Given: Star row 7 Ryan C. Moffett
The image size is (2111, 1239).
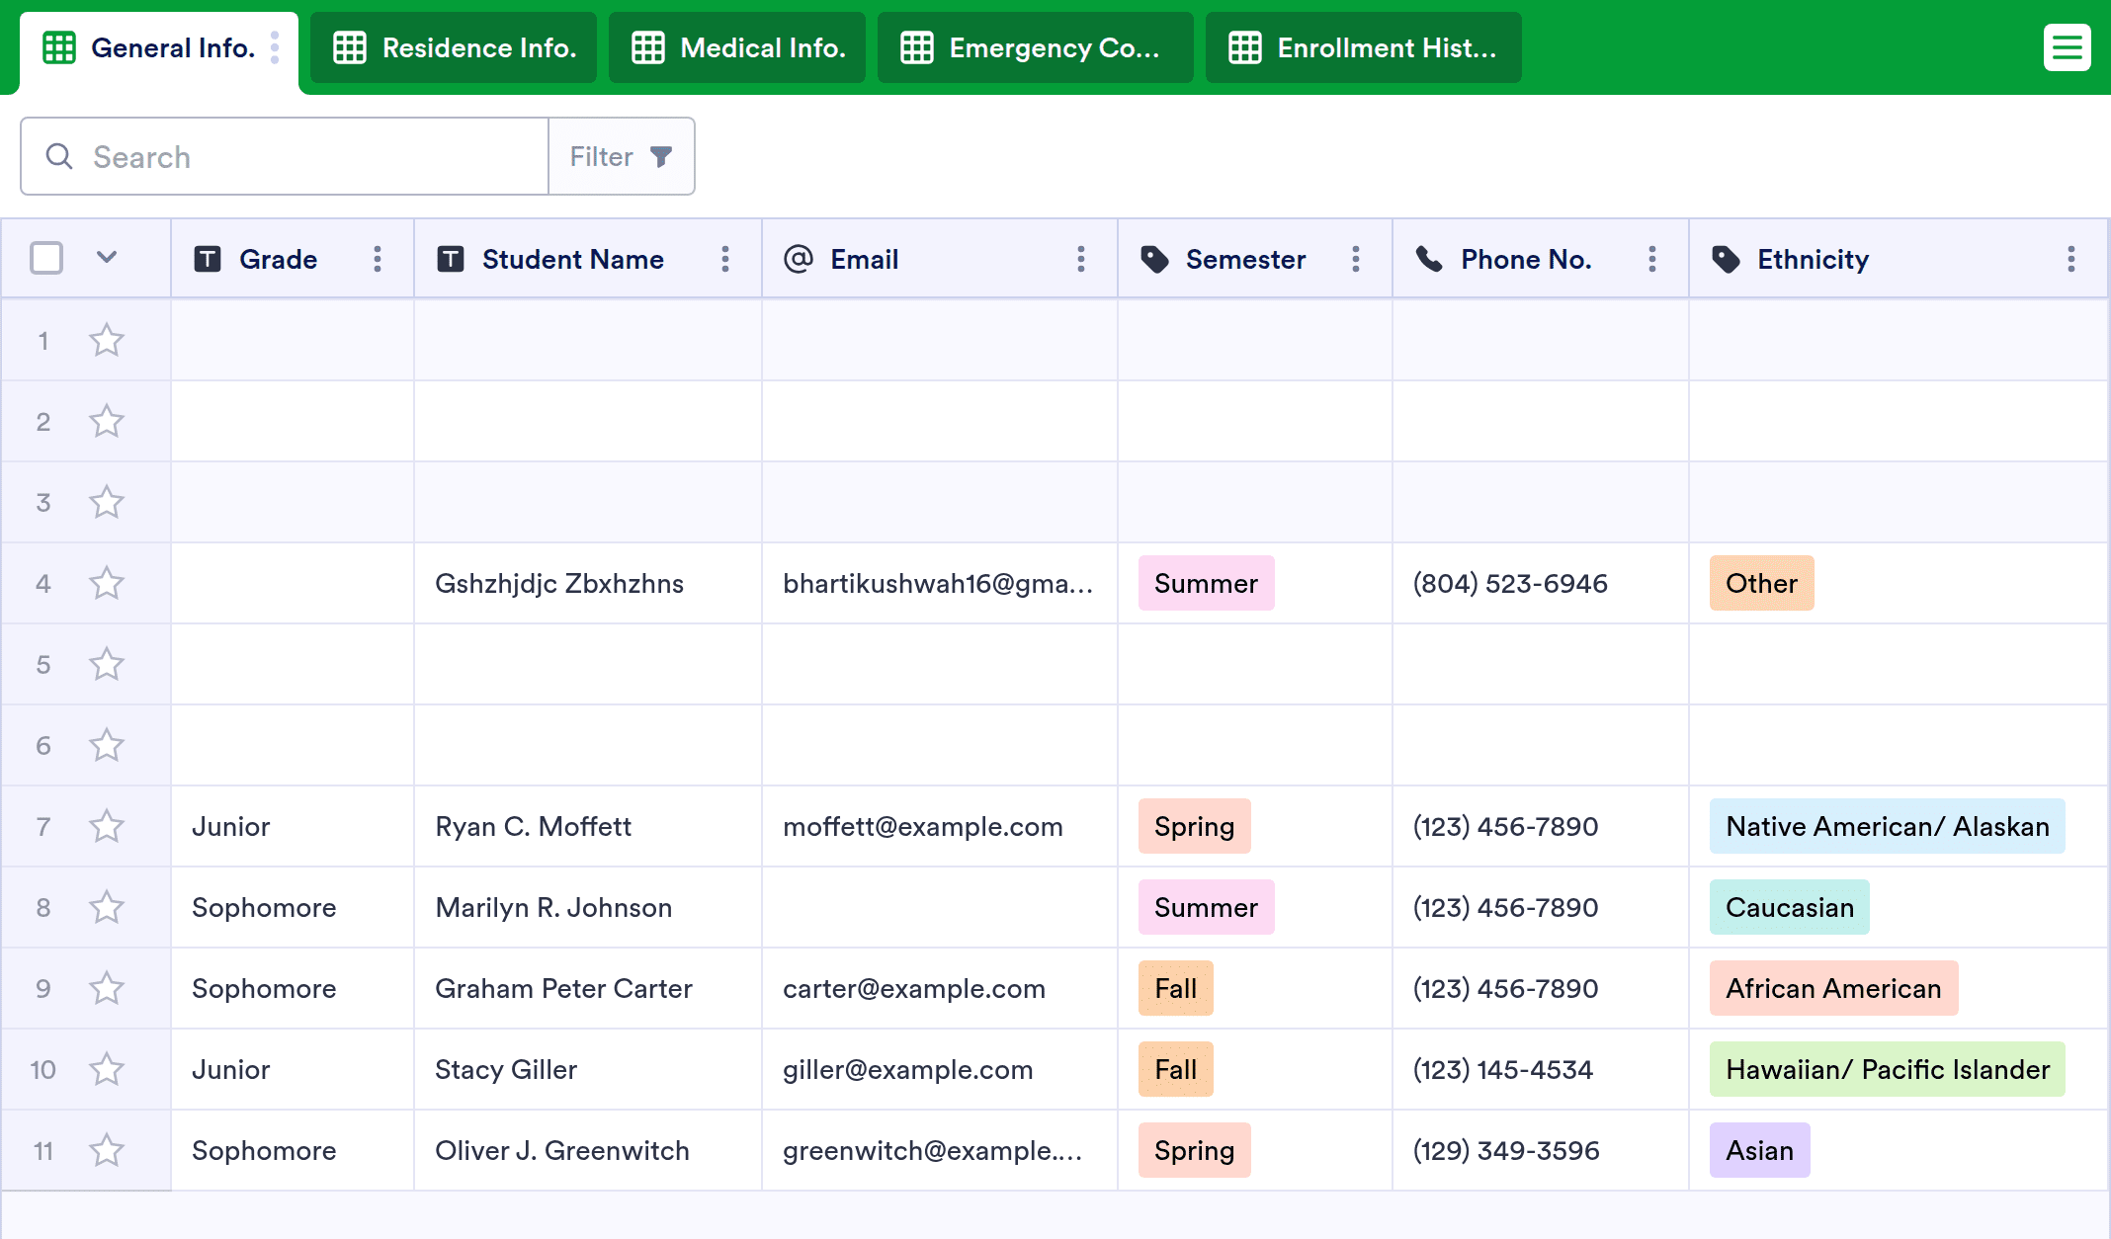Looking at the screenshot, I should point(107,826).
